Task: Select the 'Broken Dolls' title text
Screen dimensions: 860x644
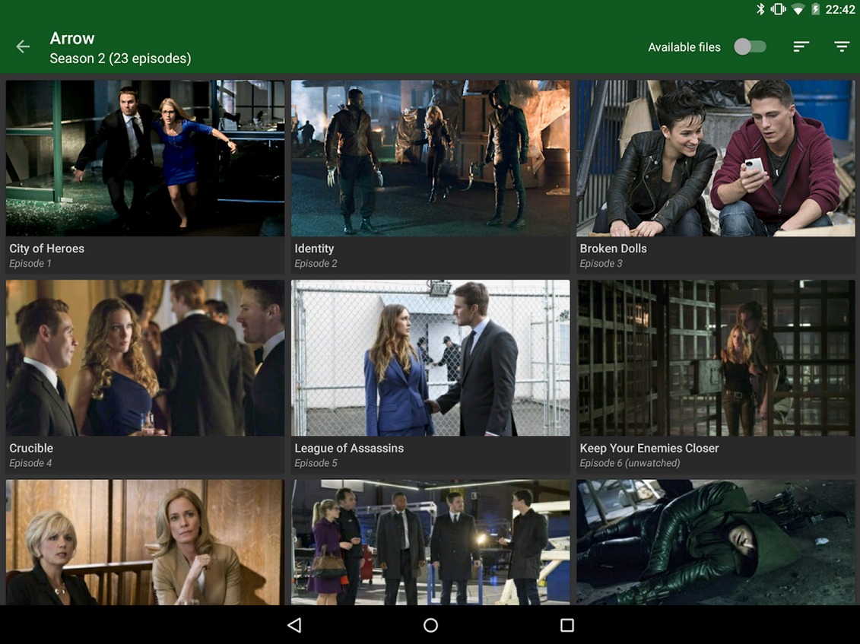Action: click(613, 249)
